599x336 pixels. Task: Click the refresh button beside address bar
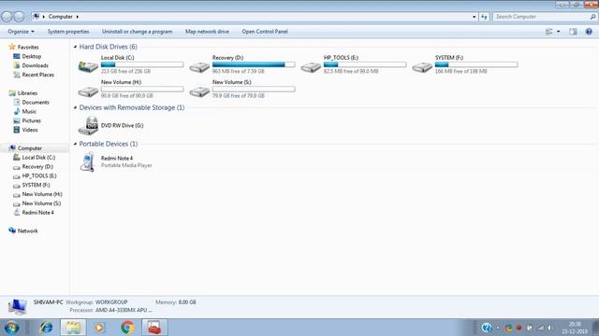[484, 17]
